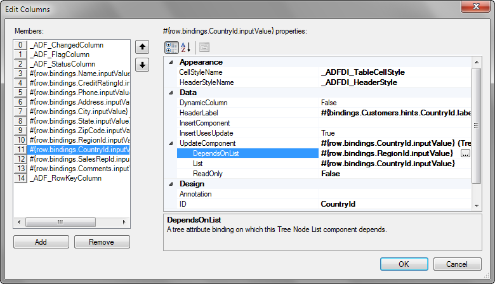This screenshot has height=284, width=495.
Task: Collapse the Data category
Action: [x=171, y=93]
